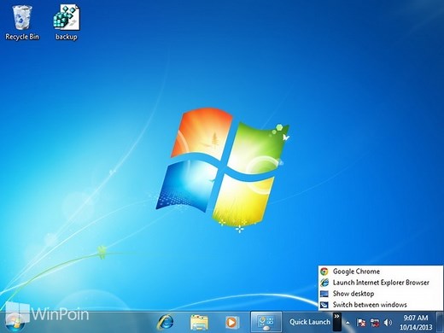Image resolution: width=444 pixels, height=333 pixels.
Task: Launch Internet Explorer from the taskbar
Action: pyautogui.click(x=166, y=323)
